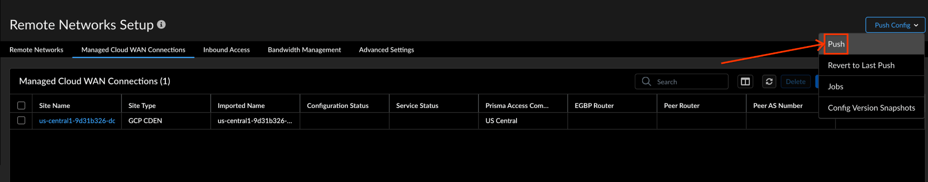928x182 pixels.
Task: Refresh the Managed Cloud WAN Connections table
Action: (769, 81)
